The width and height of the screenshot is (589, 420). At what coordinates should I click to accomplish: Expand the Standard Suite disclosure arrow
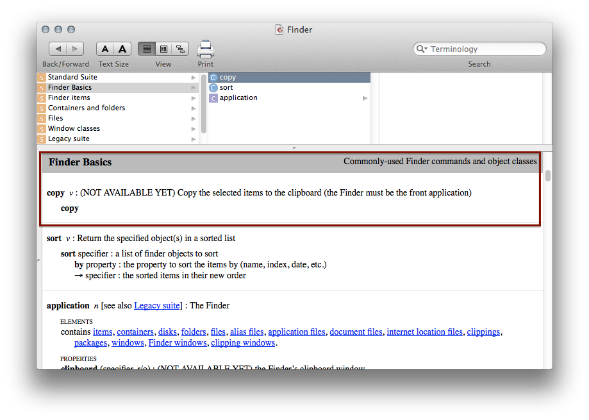(x=194, y=78)
